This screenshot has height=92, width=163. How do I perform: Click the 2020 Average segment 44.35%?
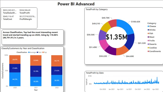(15, 79)
